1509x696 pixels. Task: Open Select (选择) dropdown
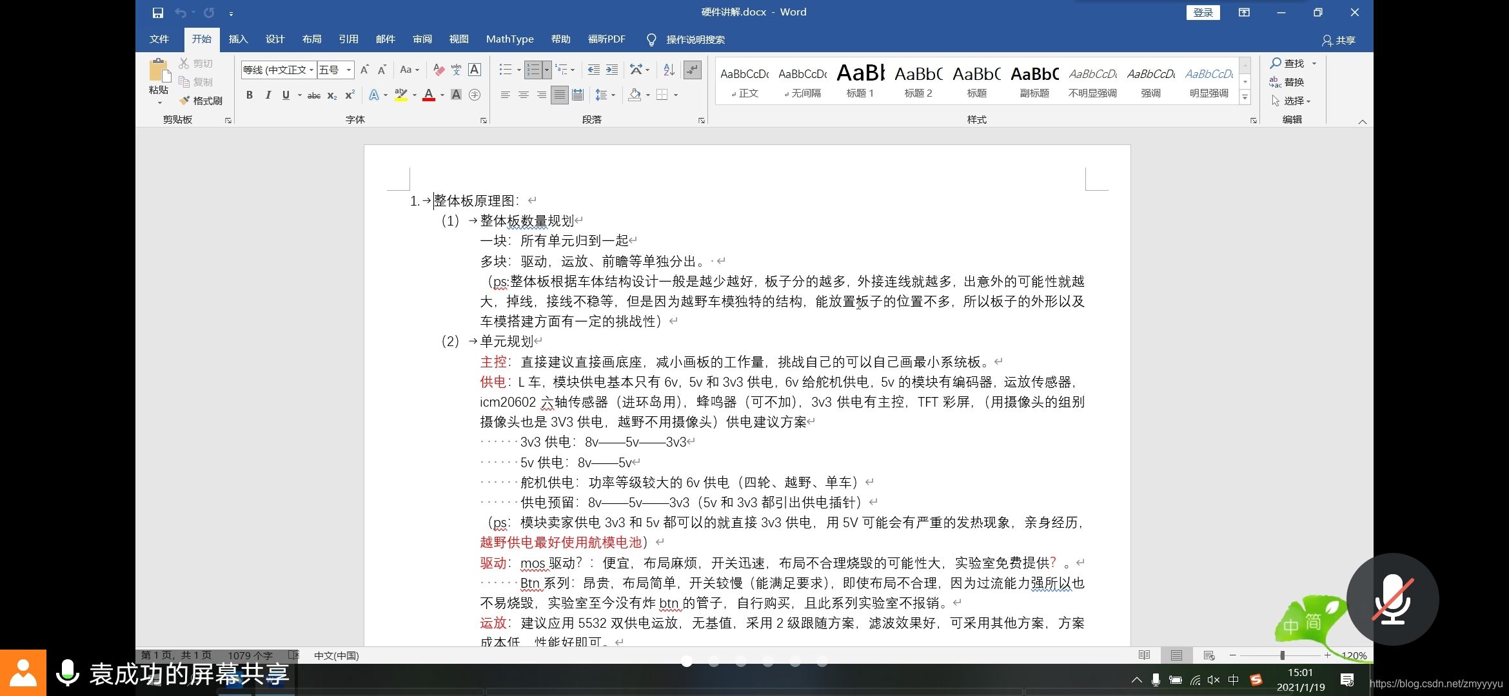tap(1291, 101)
